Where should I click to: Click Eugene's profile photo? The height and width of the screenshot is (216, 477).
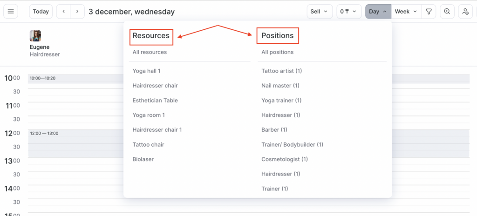click(35, 36)
